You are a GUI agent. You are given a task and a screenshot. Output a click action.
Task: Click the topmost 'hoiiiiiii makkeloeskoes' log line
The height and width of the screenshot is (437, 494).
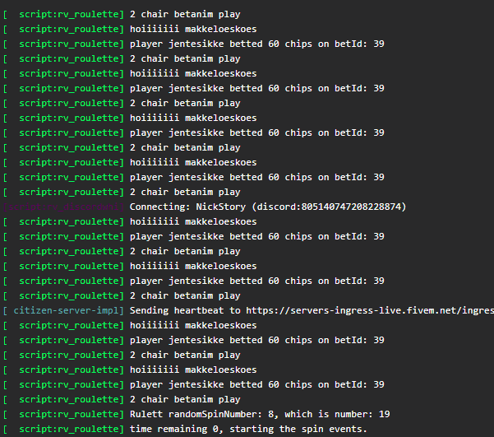point(193,29)
